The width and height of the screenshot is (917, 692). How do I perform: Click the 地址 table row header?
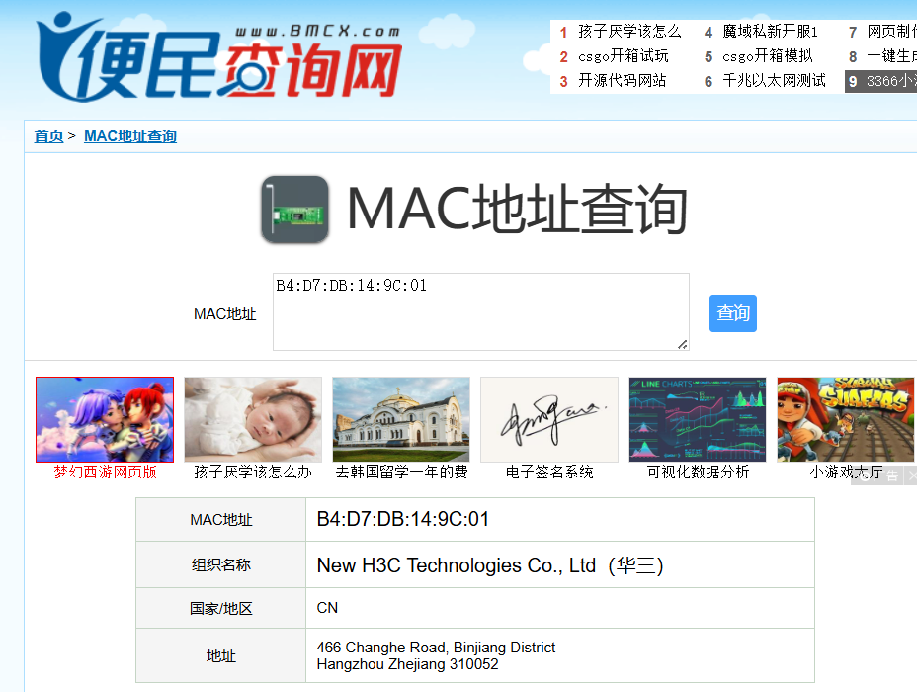tap(221, 655)
